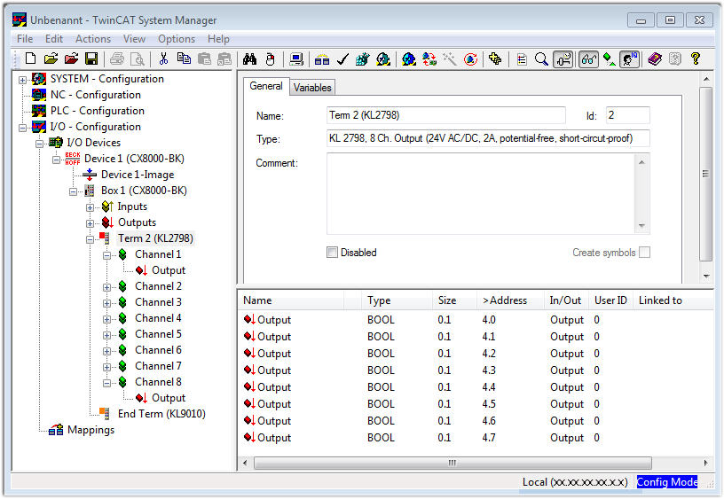Click the Save (floppy disk) toolbar icon
Screen dimensions: 724x499
(91, 59)
